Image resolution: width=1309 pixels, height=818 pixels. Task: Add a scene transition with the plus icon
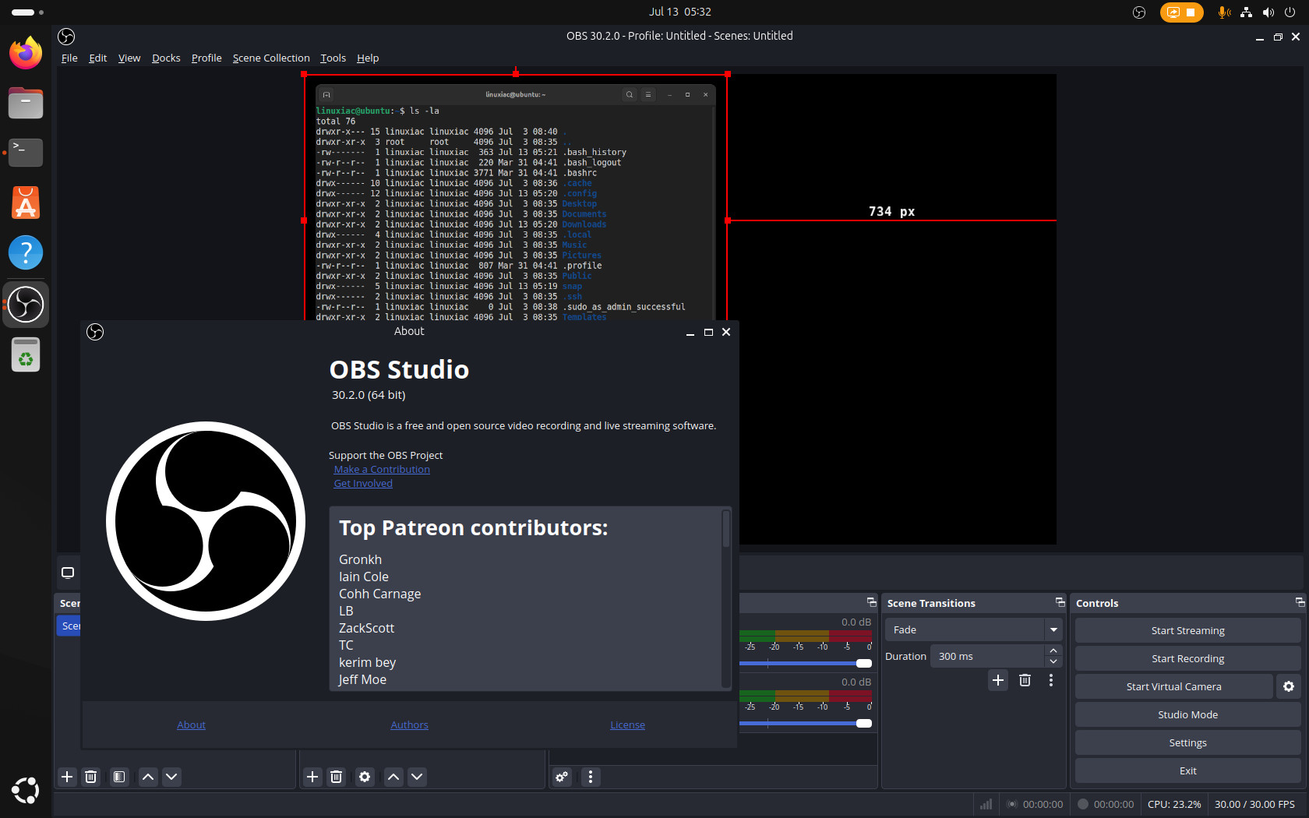(x=998, y=680)
